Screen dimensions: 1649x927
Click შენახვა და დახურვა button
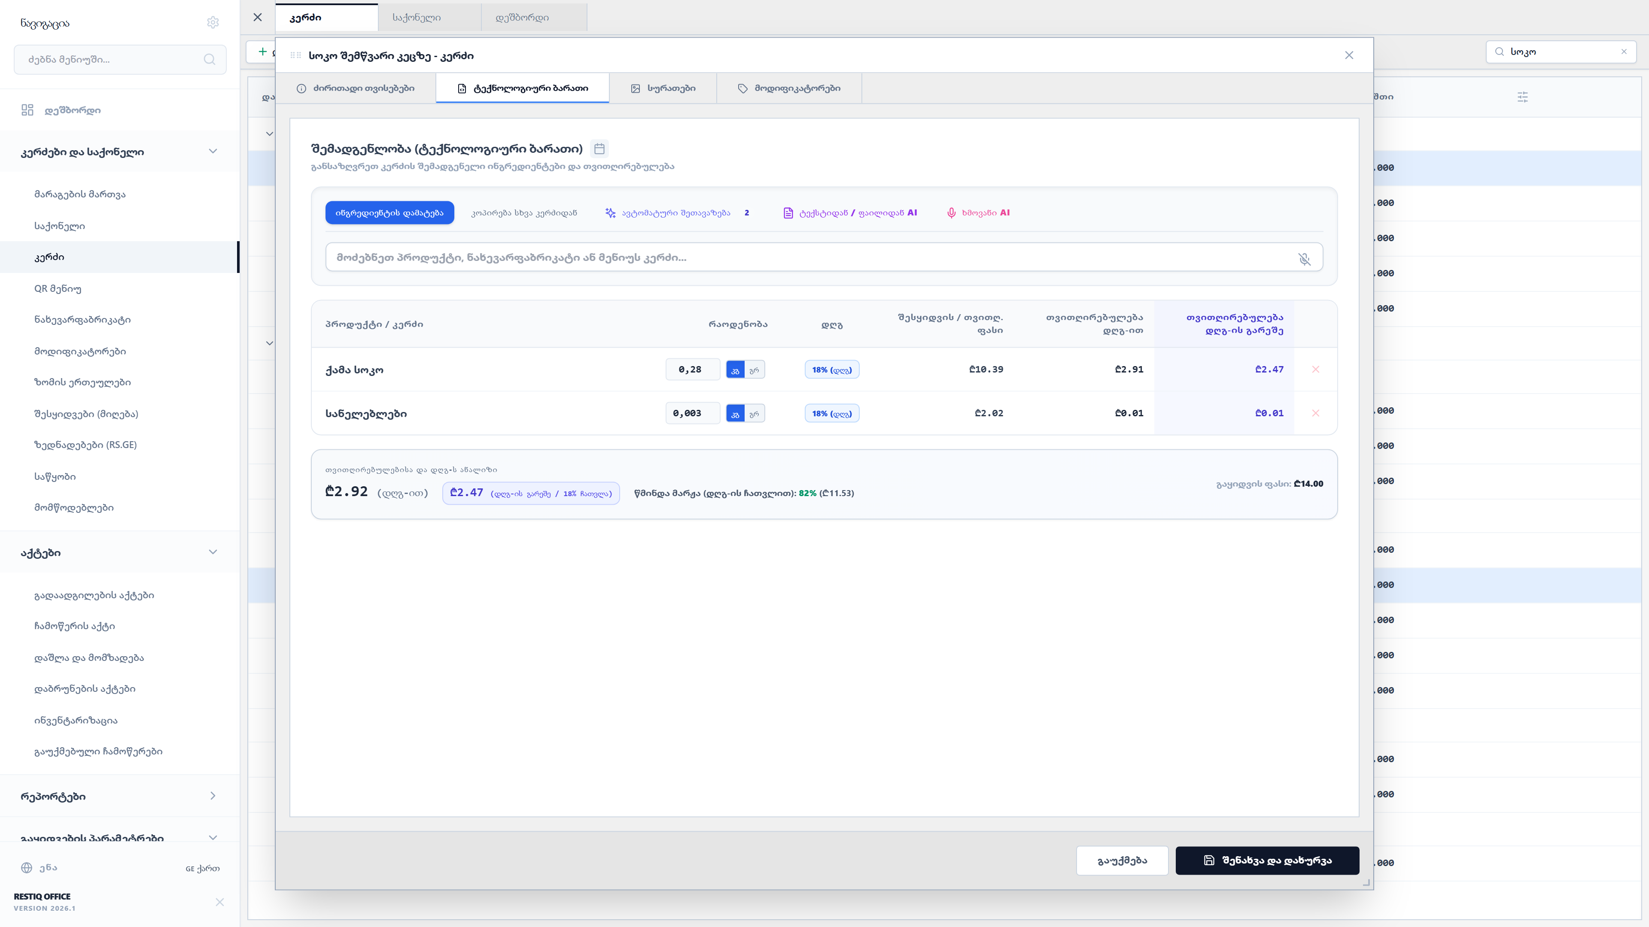point(1267,860)
